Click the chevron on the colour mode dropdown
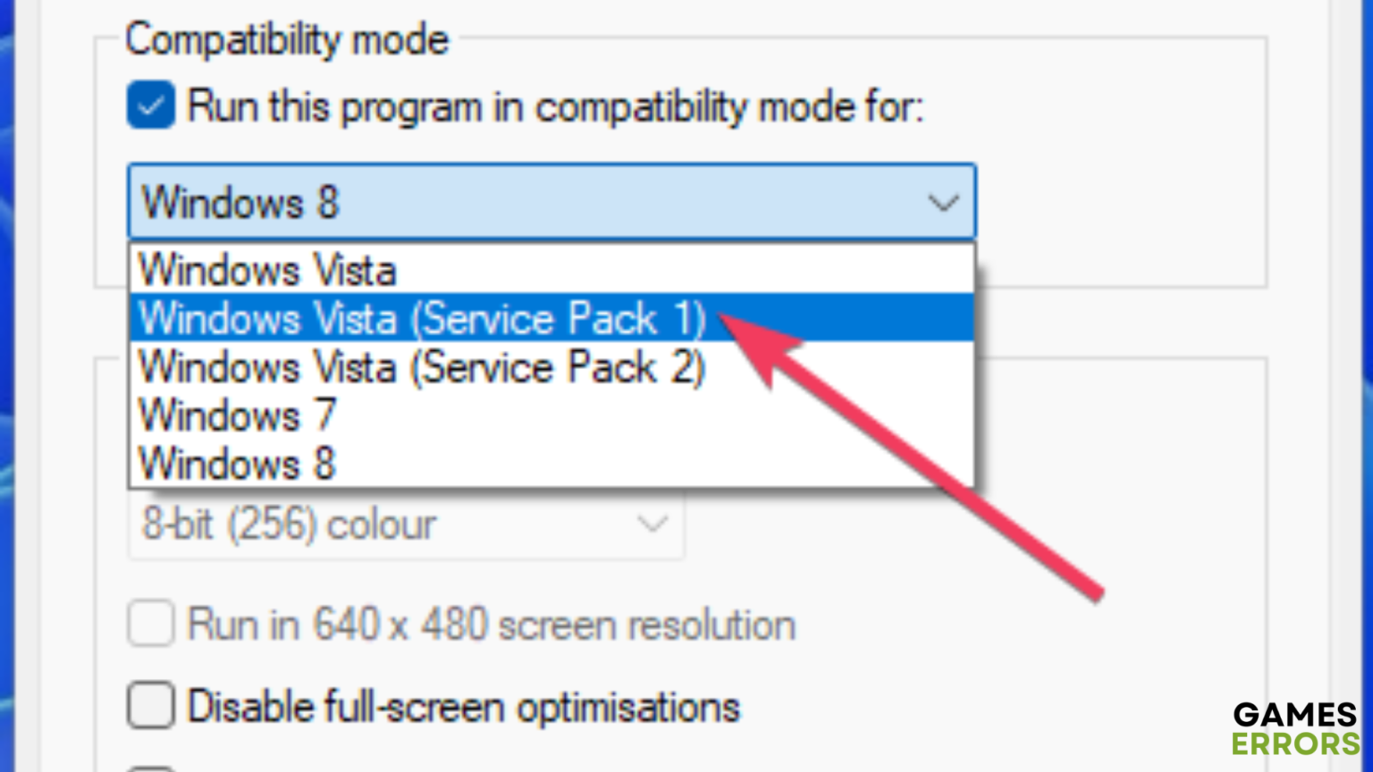This screenshot has width=1373, height=772. tap(653, 524)
